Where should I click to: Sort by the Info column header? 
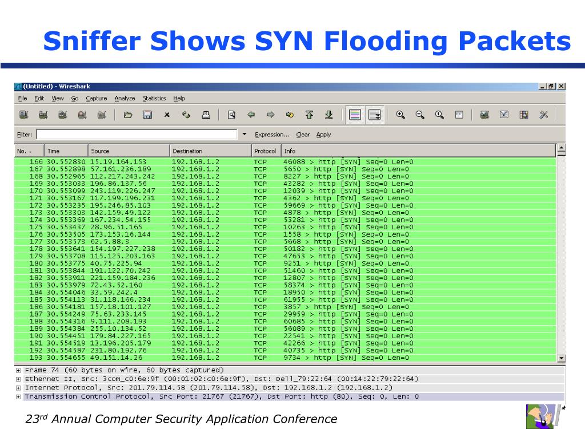pos(419,151)
